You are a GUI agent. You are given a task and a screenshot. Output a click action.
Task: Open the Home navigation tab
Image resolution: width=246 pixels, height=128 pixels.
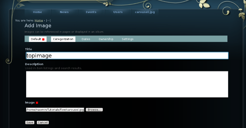pos(37,12)
